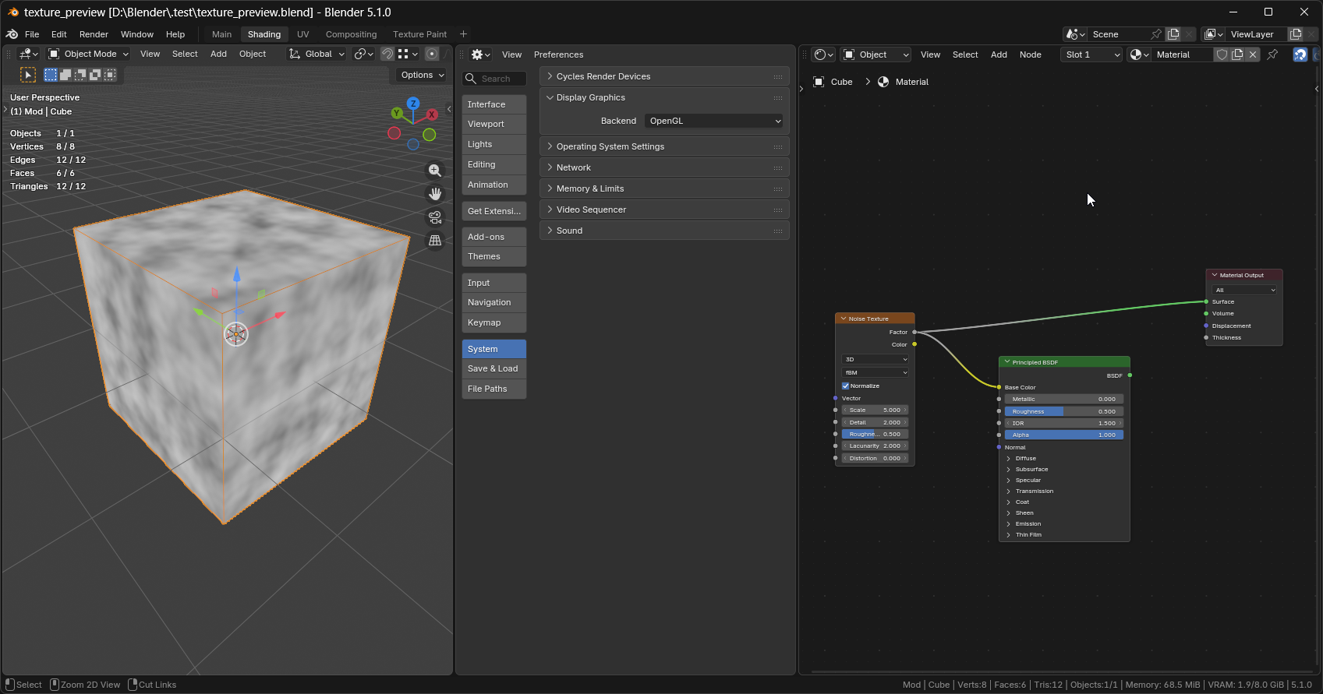Click the fake user shield icon for Material
Viewport: 1323px width, 694px height.
(x=1222, y=55)
